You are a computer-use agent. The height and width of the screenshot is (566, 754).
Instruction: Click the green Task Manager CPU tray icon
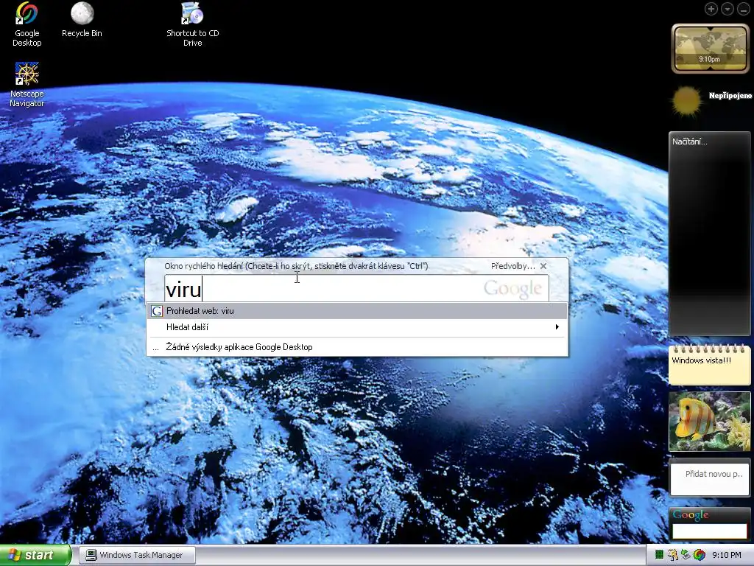(659, 555)
